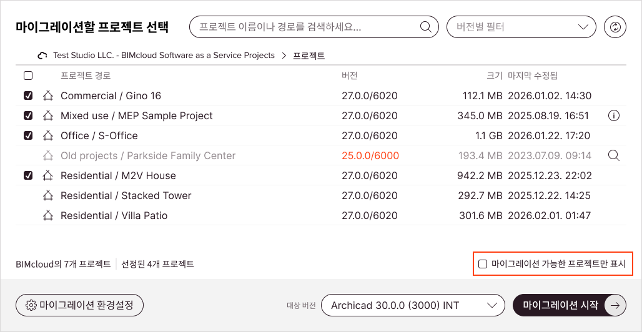
Task: Uncheck the Office / S-Office checkbox
Action: point(28,135)
